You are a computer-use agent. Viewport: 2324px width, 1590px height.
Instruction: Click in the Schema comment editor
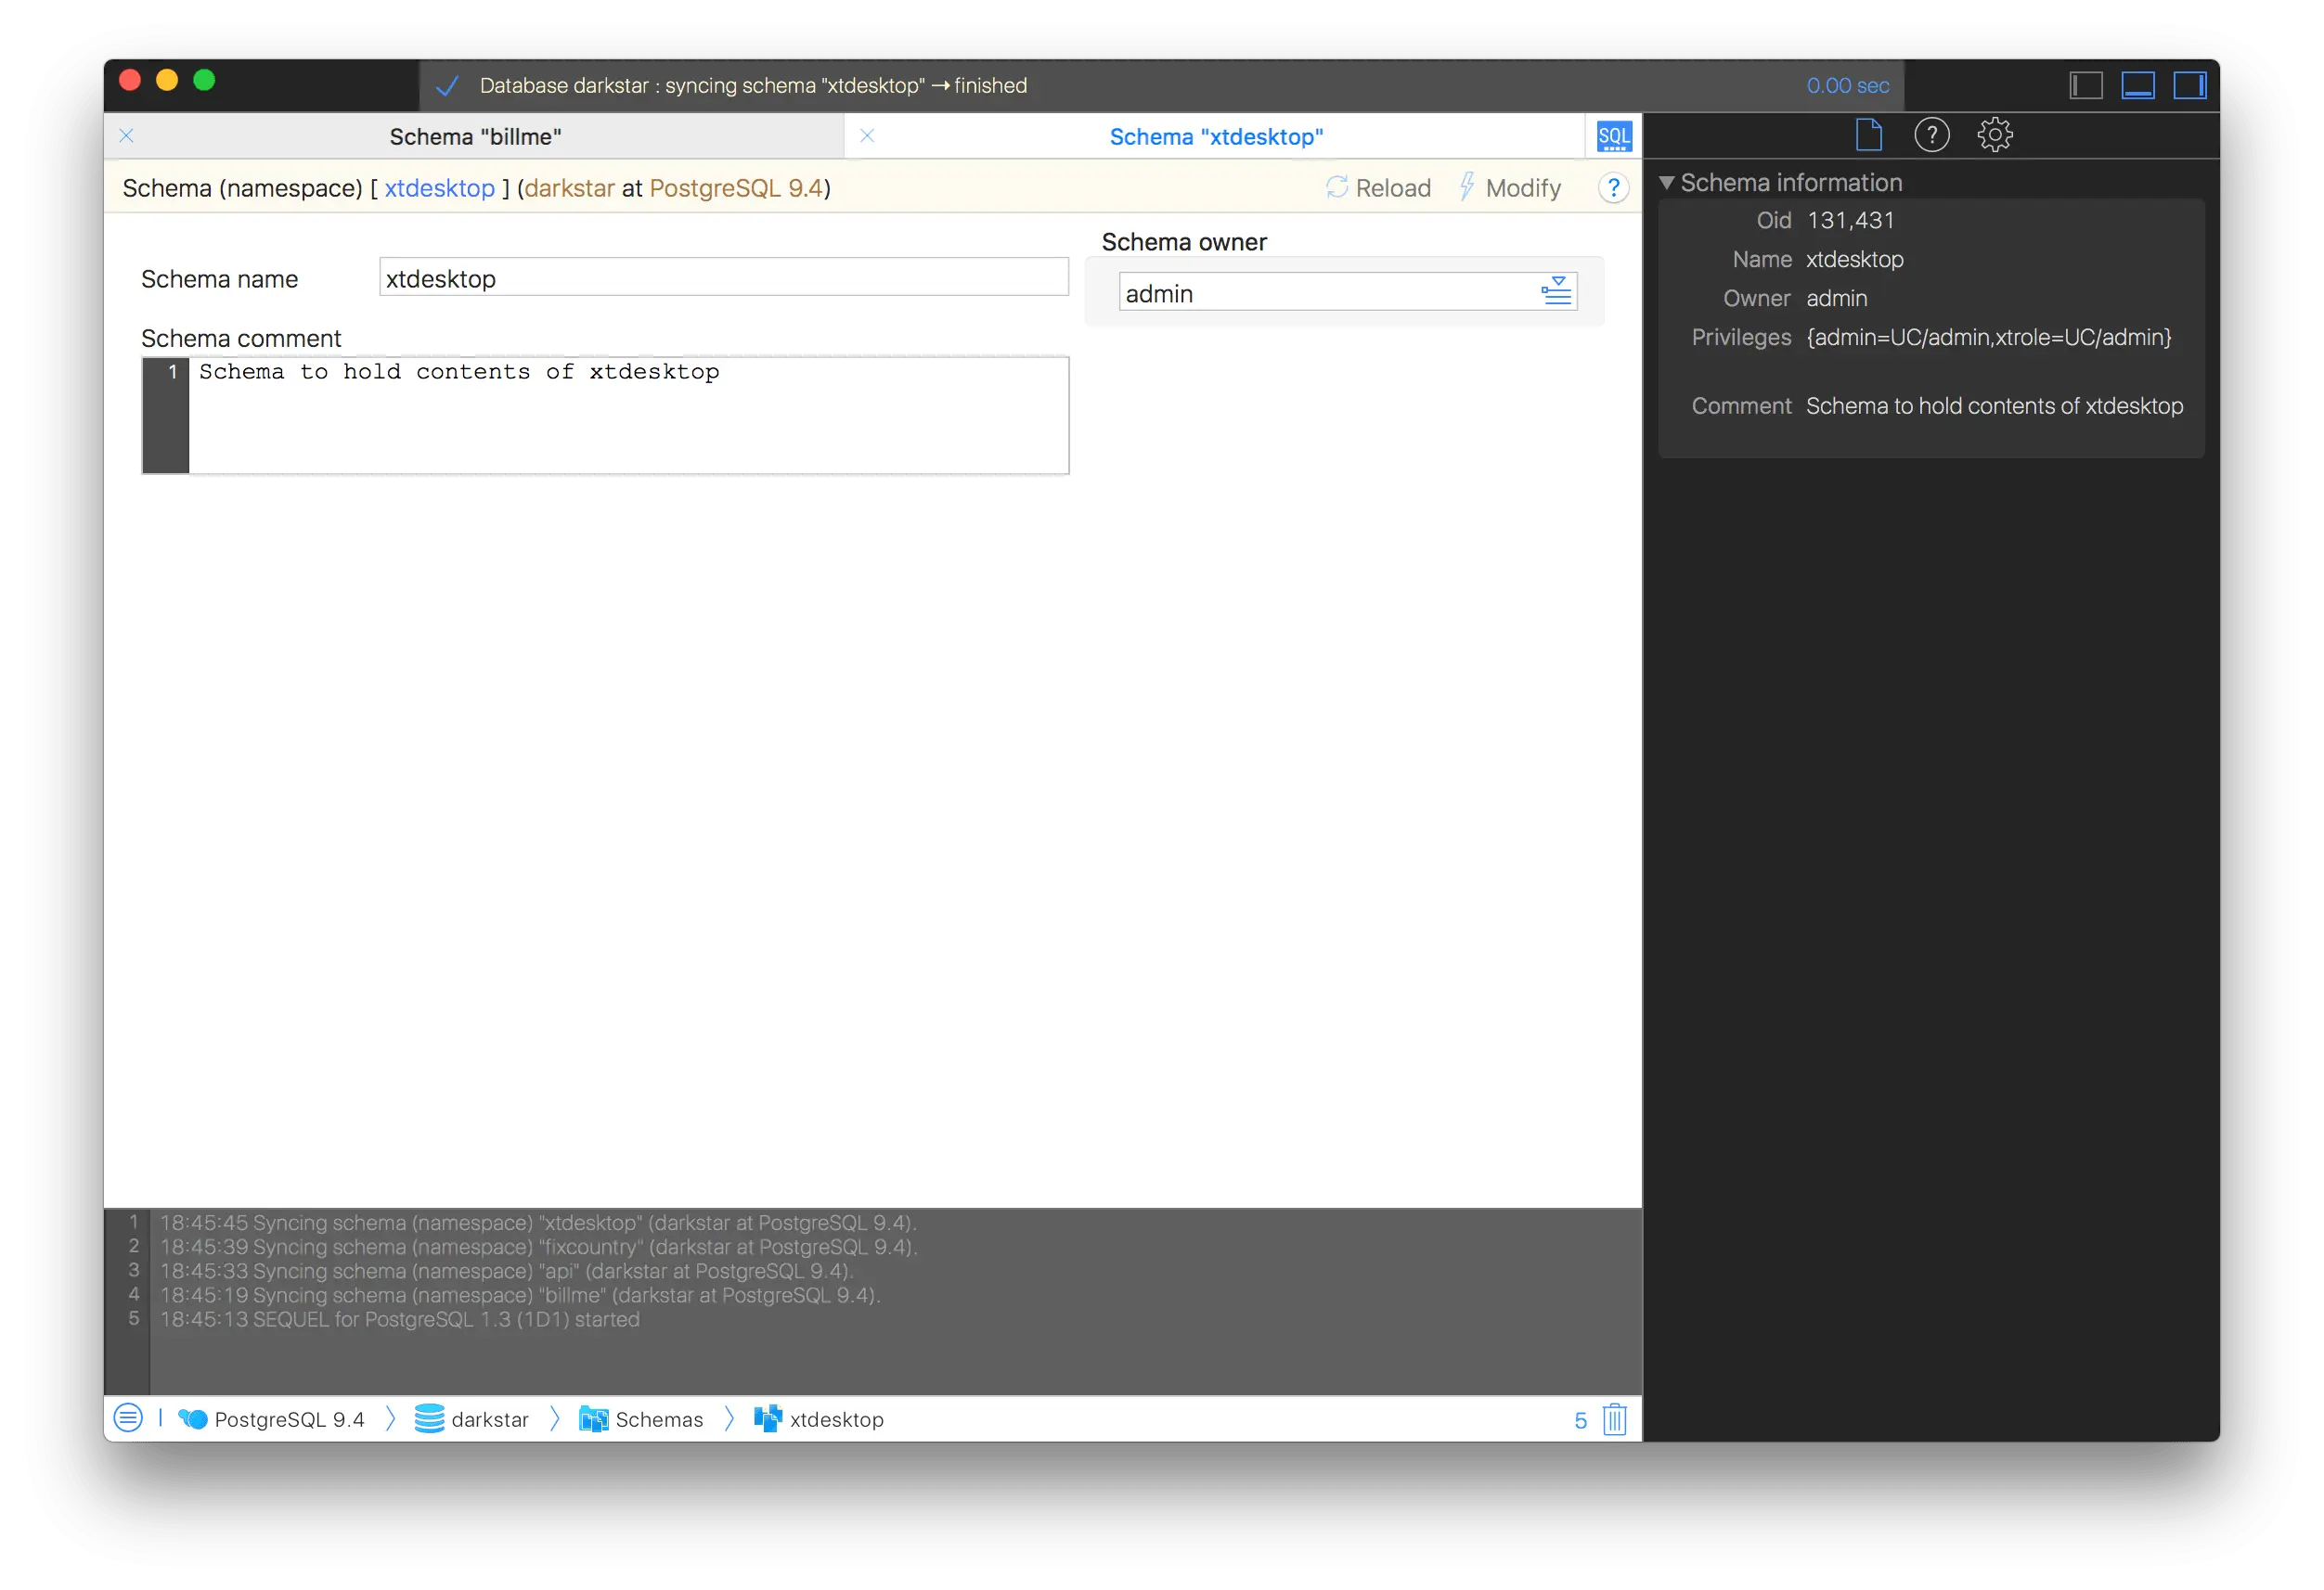(x=628, y=415)
